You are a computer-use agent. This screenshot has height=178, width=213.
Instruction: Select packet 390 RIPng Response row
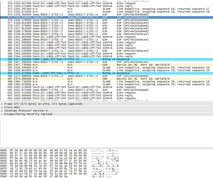[x=106, y=59]
